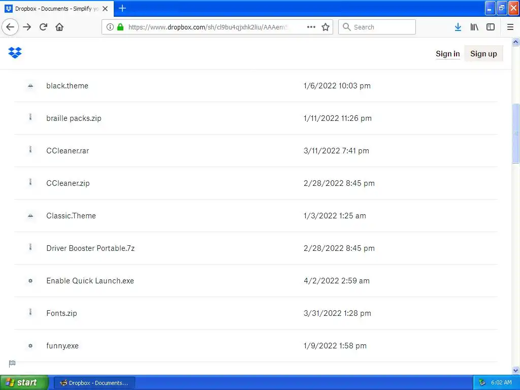Click the date 1/11/2022 11:26 pm

point(338,118)
